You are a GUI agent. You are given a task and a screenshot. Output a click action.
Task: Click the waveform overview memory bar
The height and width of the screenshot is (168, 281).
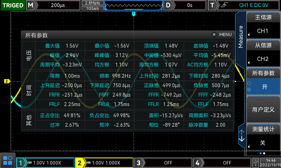[x=133, y=5]
